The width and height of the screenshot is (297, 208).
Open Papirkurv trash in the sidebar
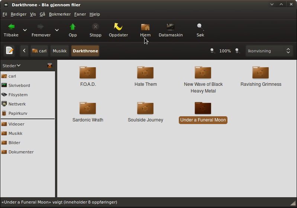point(28,113)
